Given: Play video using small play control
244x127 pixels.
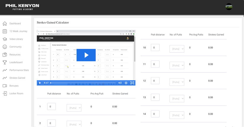Looking at the screenshot, I should tap(40, 83).
